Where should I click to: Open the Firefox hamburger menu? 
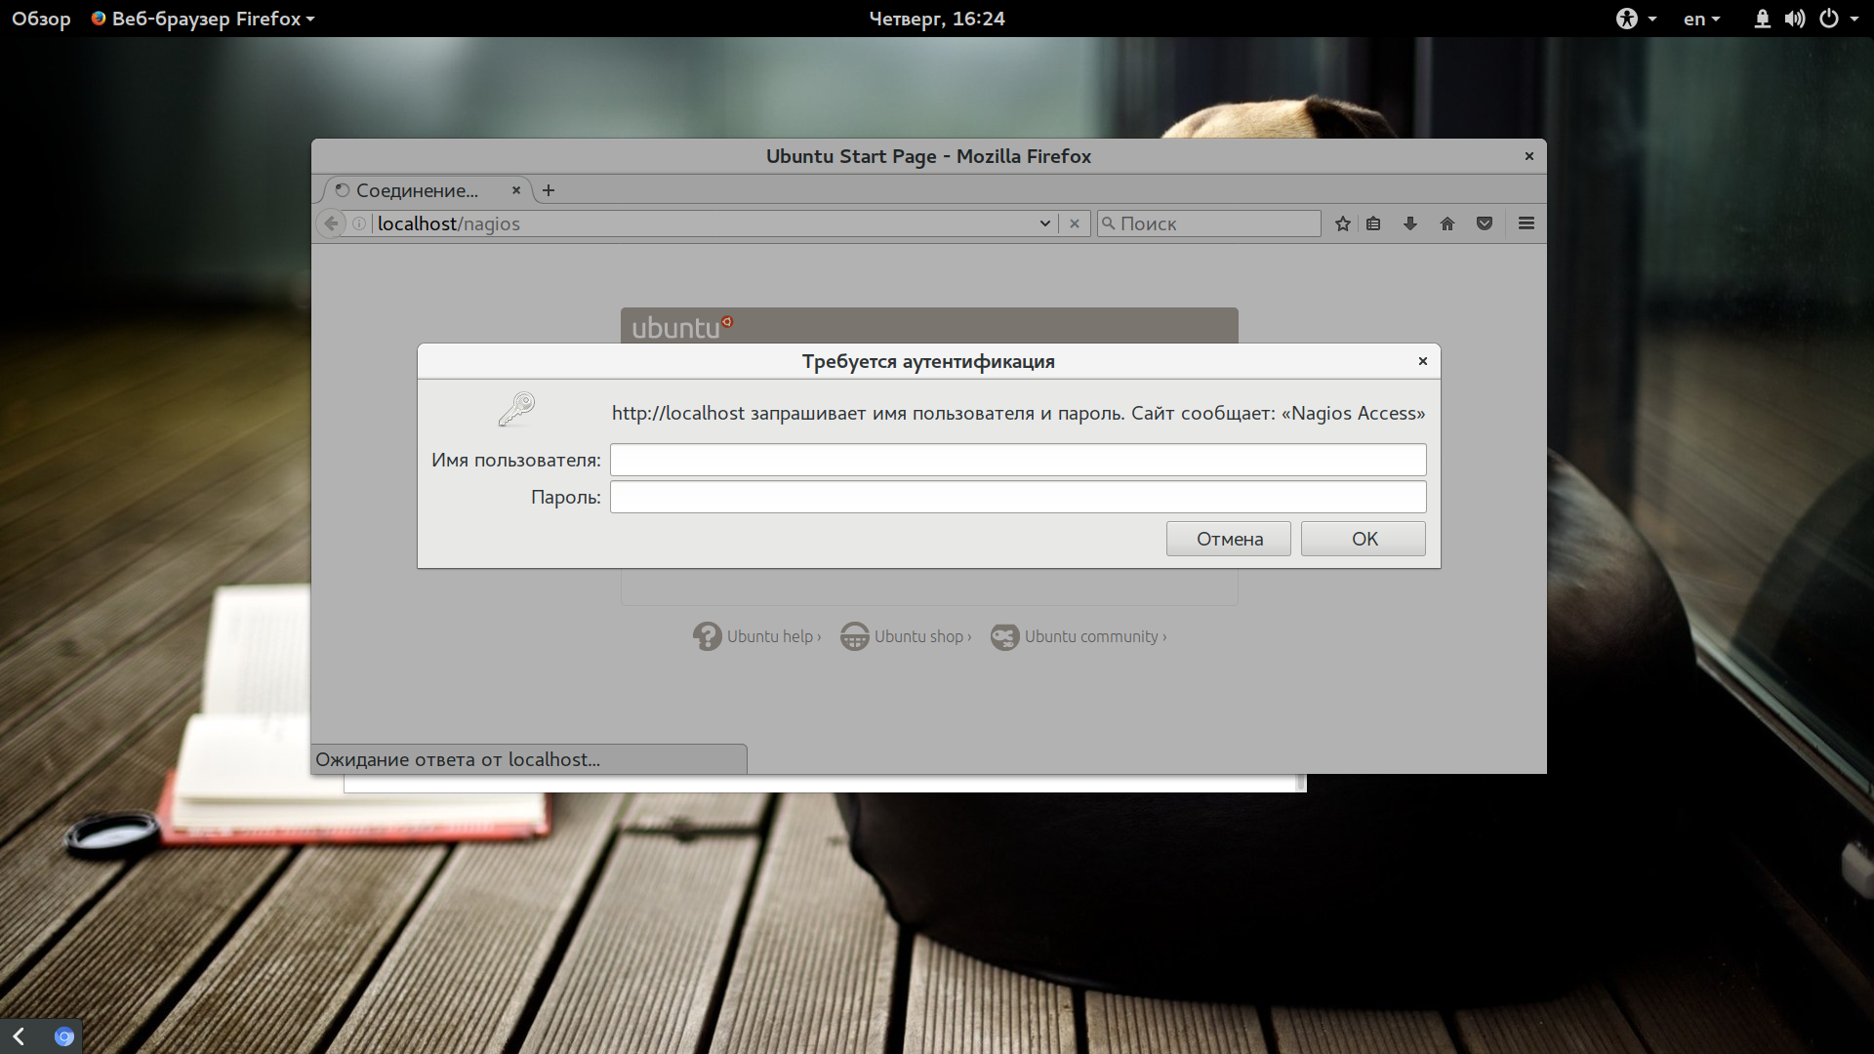(x=1527, y=223)
